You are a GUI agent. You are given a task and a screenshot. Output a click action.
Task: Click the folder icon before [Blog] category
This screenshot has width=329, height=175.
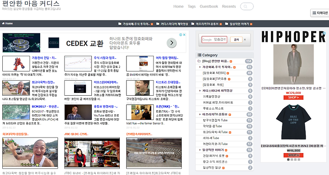point(199,61)
